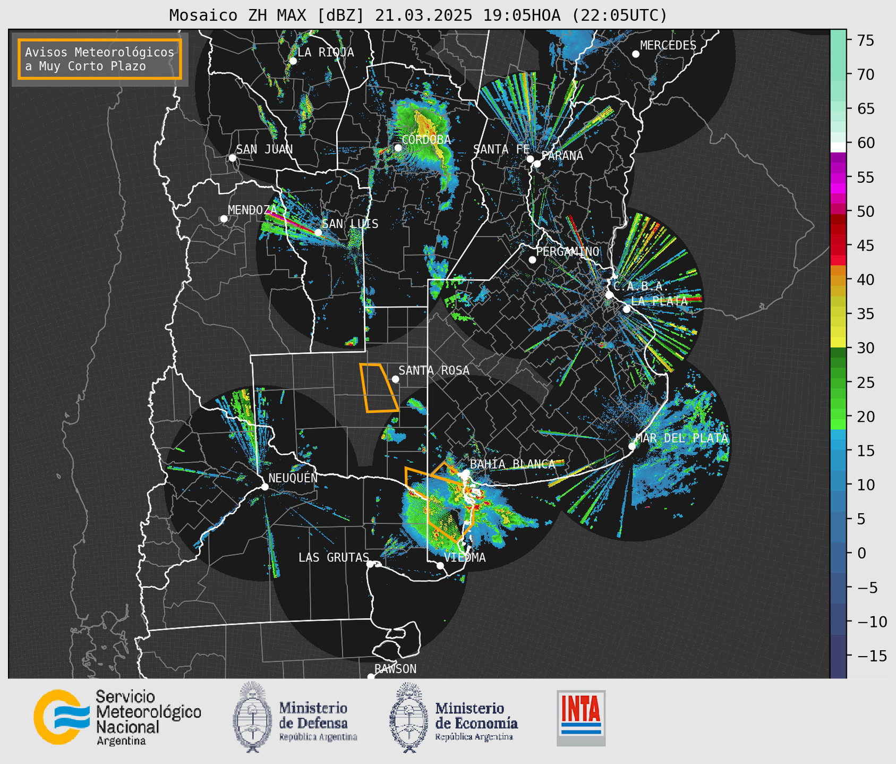The image size is (896, 764).
Task: Click the C.A.B.A. city marker dot
Action: pos(609,295)
